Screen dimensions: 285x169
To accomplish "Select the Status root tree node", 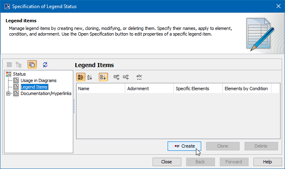I will 19,74.
